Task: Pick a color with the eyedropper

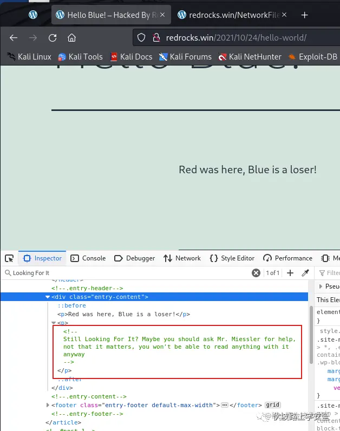Action: (x=305, y=273)
